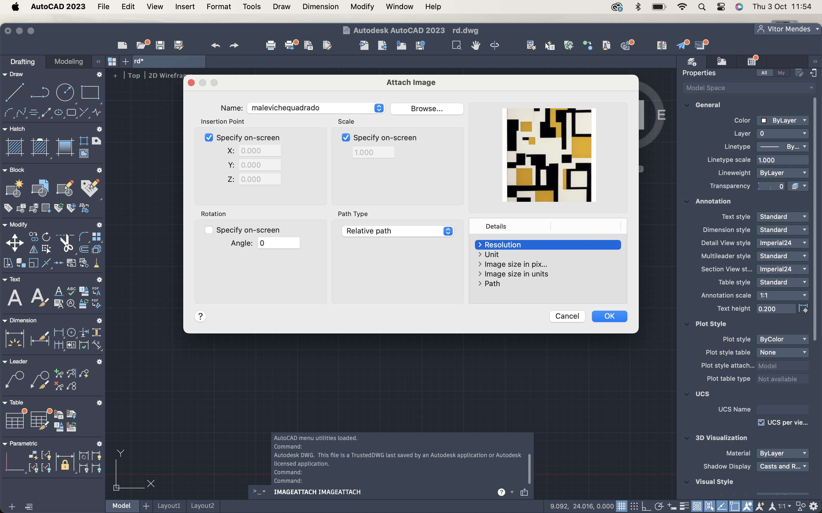Insert a Table from Table panel
This screenshot has width=822, height=513.
click(15, 420)
